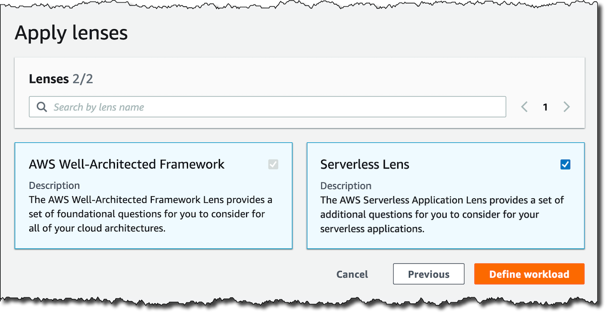Click the magnifier search icon
Screen dimensions: 605x313
coord(42,107)
